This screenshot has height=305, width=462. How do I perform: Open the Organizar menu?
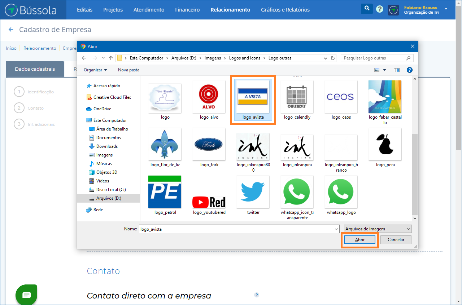click(x=95, y=70)
